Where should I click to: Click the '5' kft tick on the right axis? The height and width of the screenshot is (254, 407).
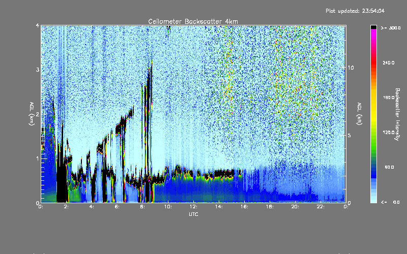click(349, 135)
